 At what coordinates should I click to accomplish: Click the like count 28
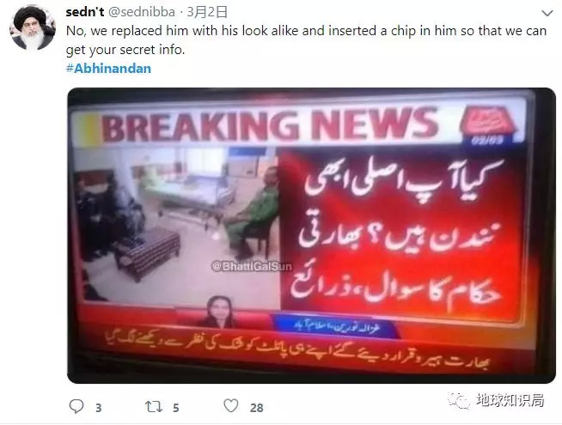pyautogui.click(x=257, y=408)
